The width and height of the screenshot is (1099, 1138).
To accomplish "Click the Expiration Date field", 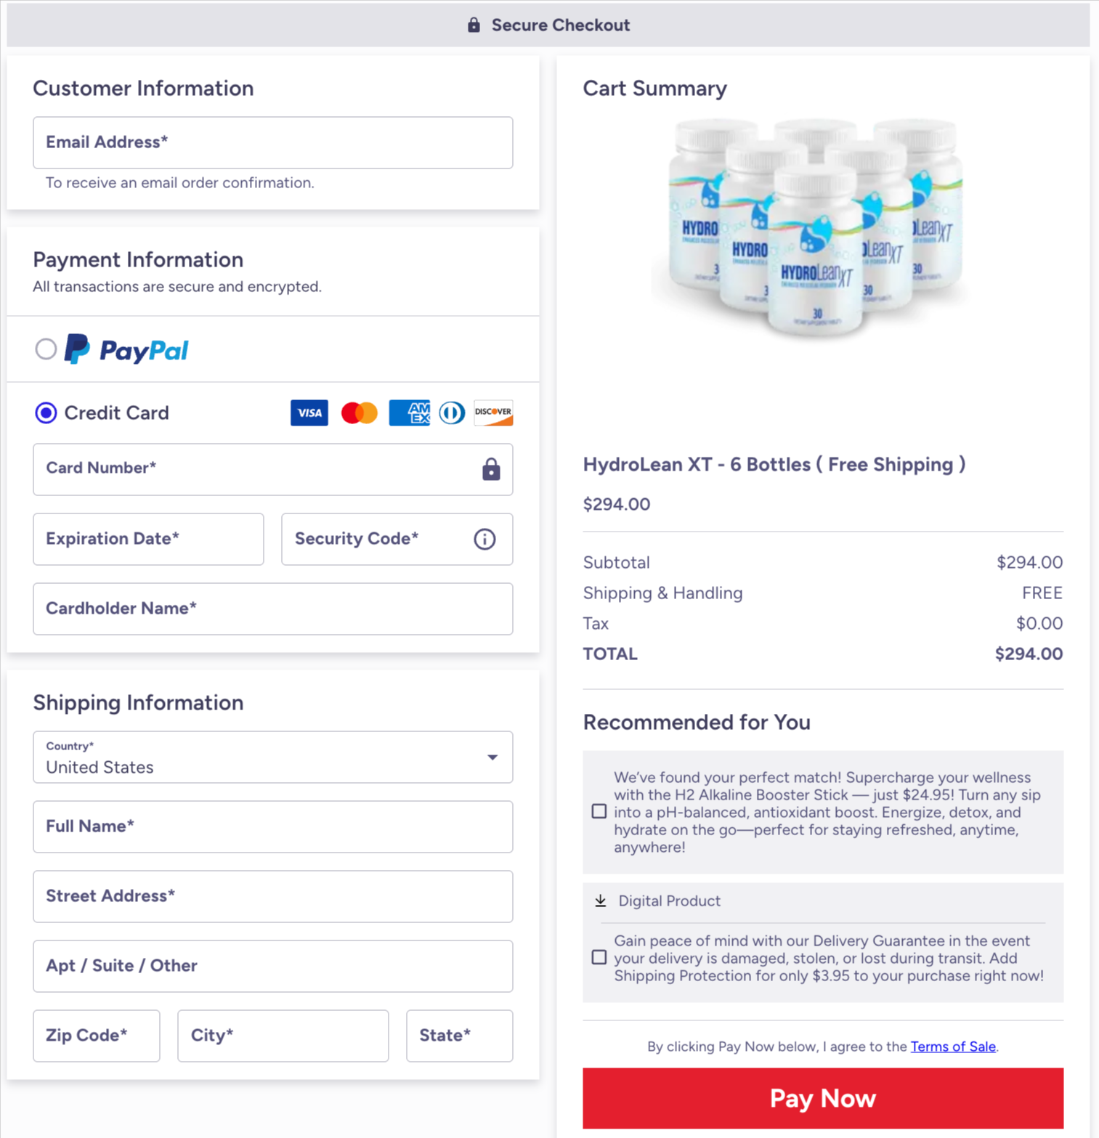I will pyautogui.click(x=148, y=539).
